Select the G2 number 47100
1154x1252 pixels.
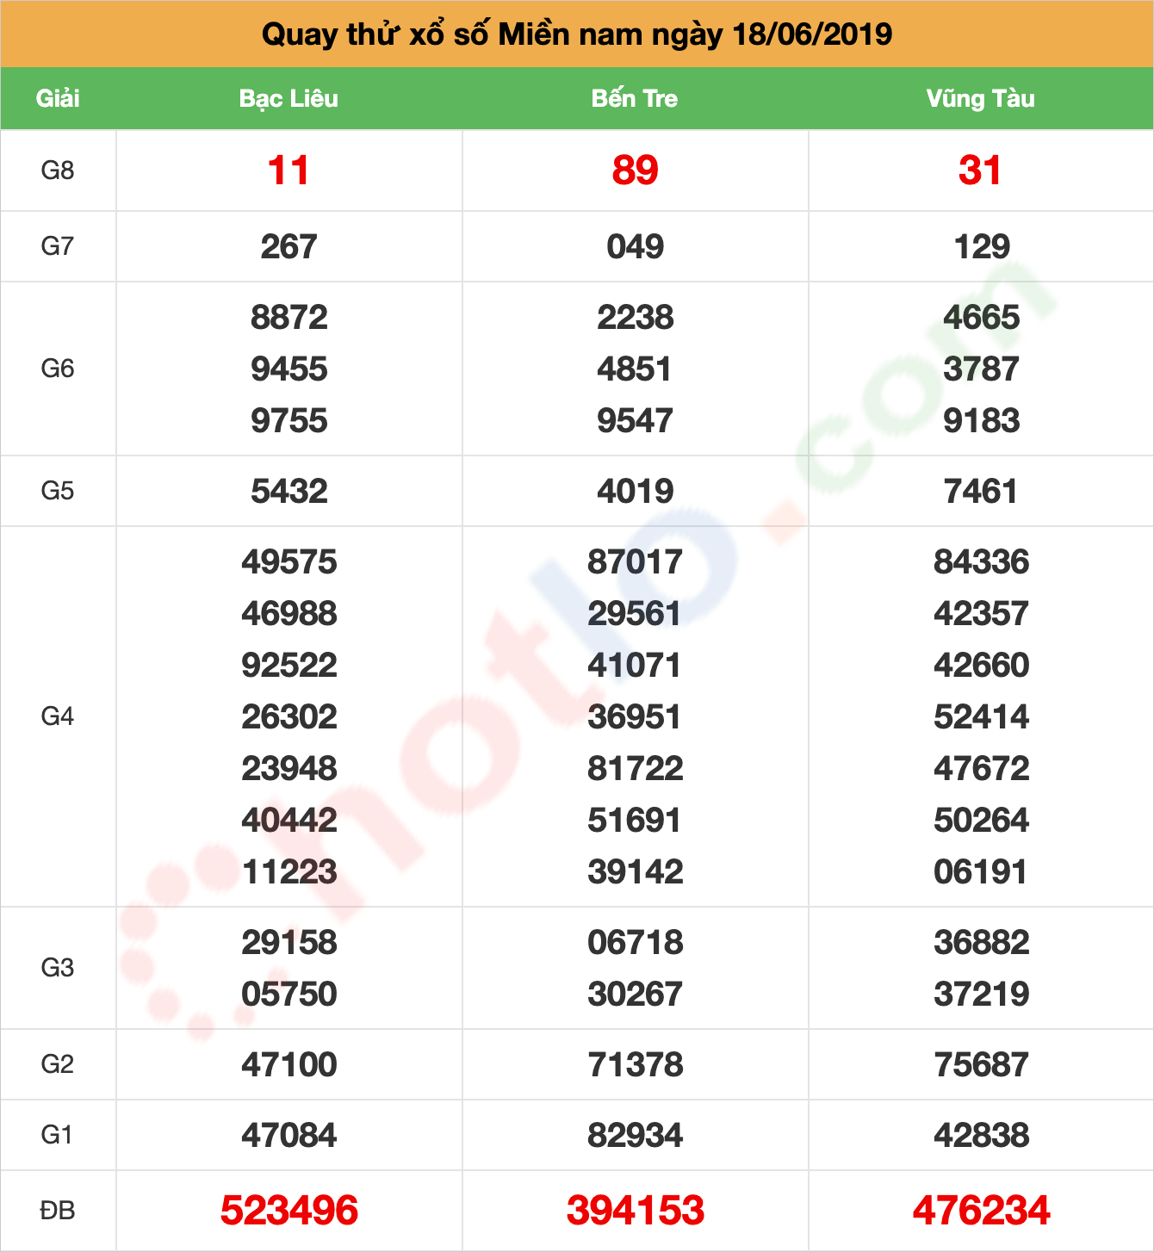[288, 1065]
